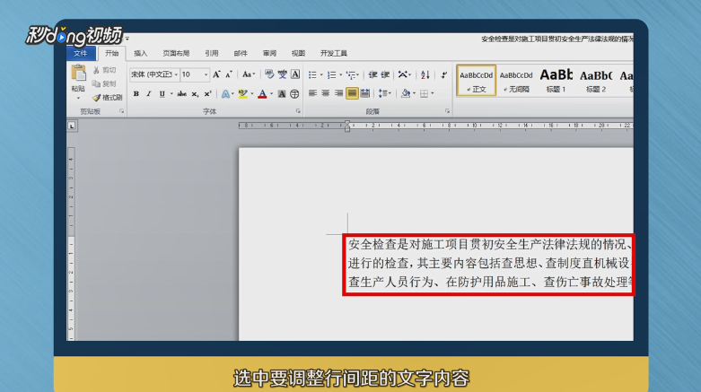Apply character shading (grey A)
The image size is (701, 392).
click(282, 94)
